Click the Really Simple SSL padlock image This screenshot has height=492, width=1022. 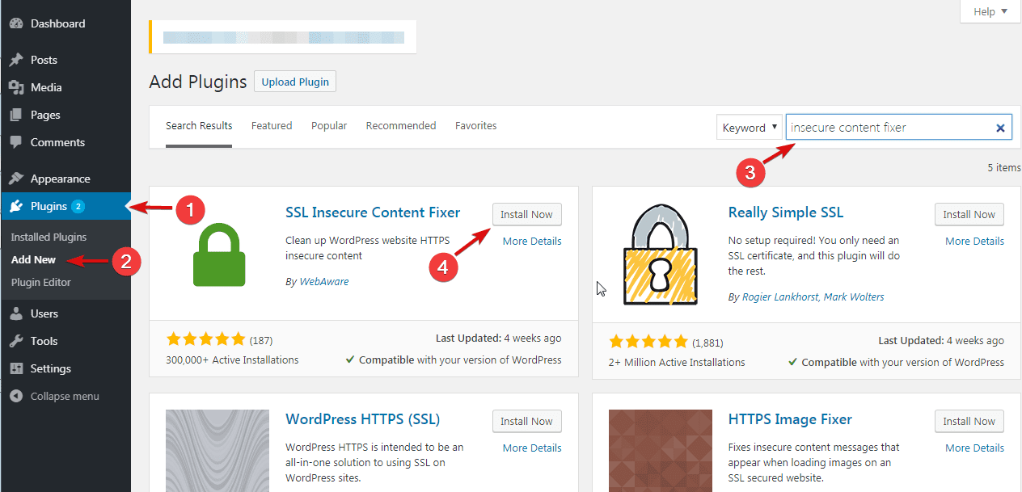point(661,254)
